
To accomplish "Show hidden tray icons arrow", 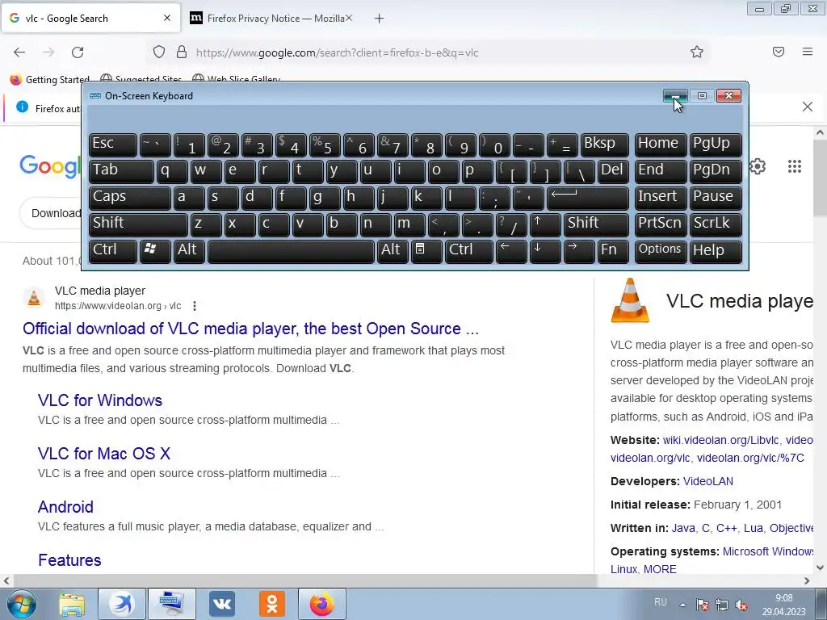I will [682, 605].
